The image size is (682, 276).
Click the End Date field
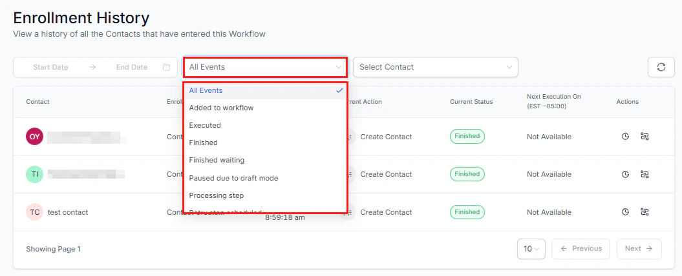click(131, 67)
